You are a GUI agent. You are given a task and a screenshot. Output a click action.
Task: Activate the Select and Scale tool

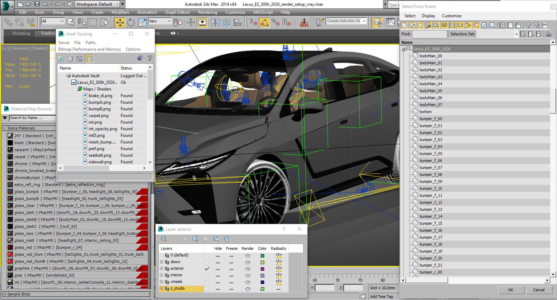(142, 22)
